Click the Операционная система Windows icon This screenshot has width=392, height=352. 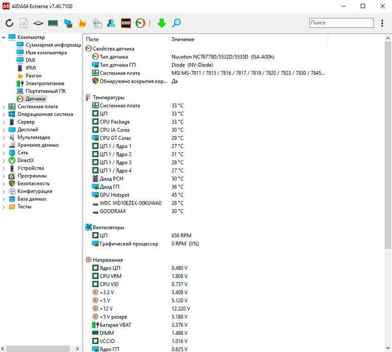12,114
